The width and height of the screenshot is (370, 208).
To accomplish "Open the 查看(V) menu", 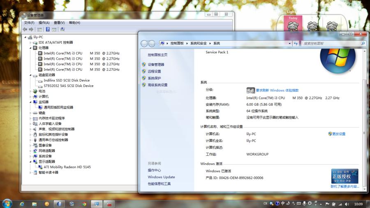I will pos(59,23).
